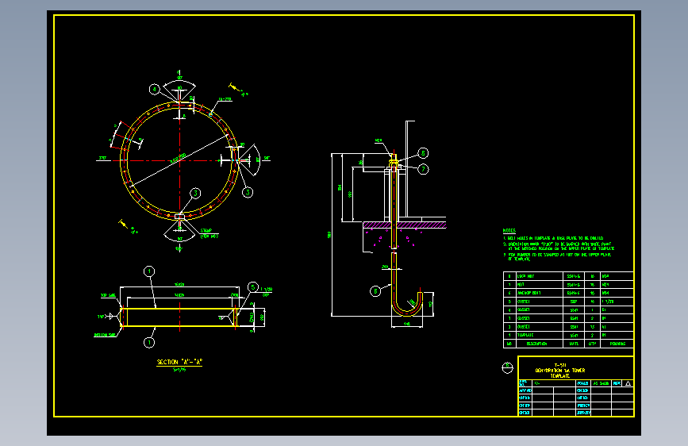688x446 pixels.
Task: Click balloon 1 below the section view
Action: click(149, 342)
